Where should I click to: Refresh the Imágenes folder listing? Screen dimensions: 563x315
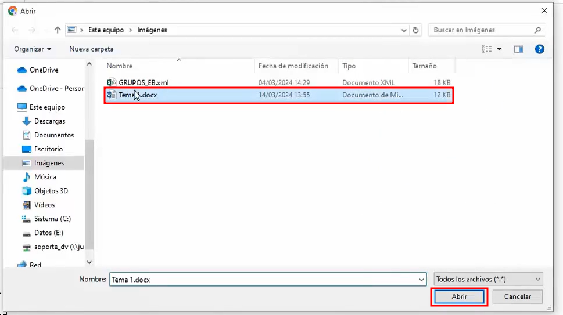[x=415, y=30]
